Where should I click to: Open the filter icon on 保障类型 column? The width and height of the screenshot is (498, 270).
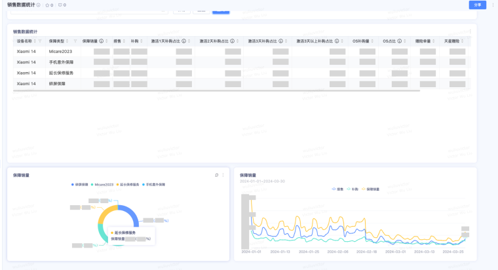[75, 41]
